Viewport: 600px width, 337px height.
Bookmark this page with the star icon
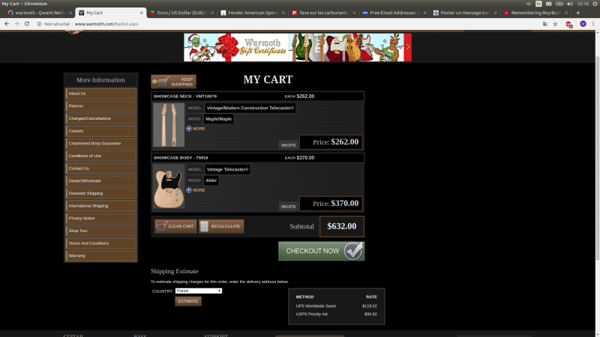pyautogui.click(x=556, y=24)
